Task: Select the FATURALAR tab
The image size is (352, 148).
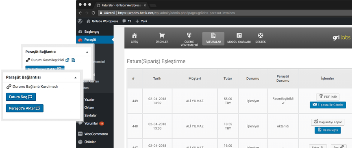Action: pyautogui.click(x=213, y=39)
